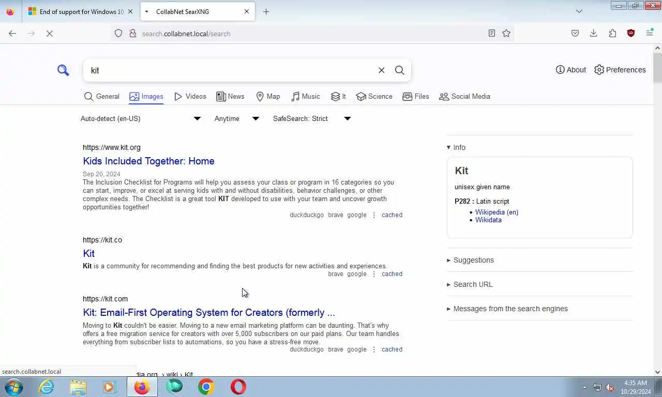Click the page vertical scrollbar

coord(658,67)
